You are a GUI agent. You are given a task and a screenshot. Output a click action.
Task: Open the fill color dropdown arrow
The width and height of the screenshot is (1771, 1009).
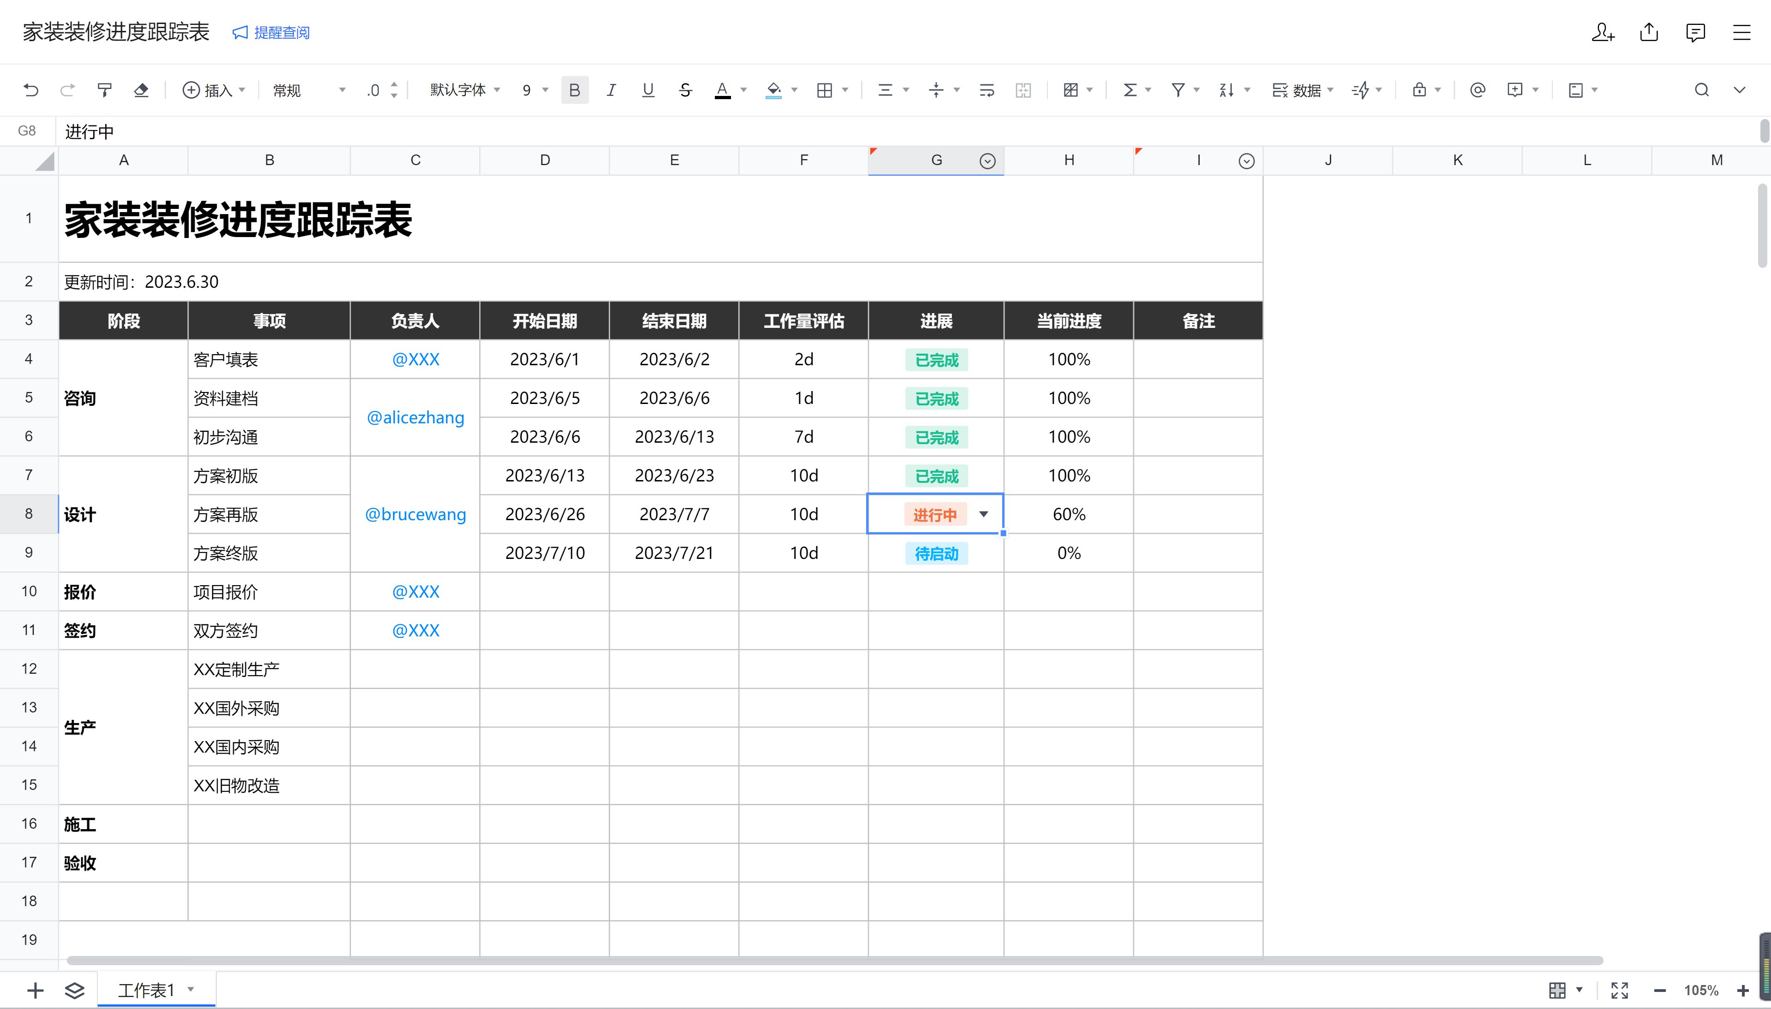coord(795,90)
